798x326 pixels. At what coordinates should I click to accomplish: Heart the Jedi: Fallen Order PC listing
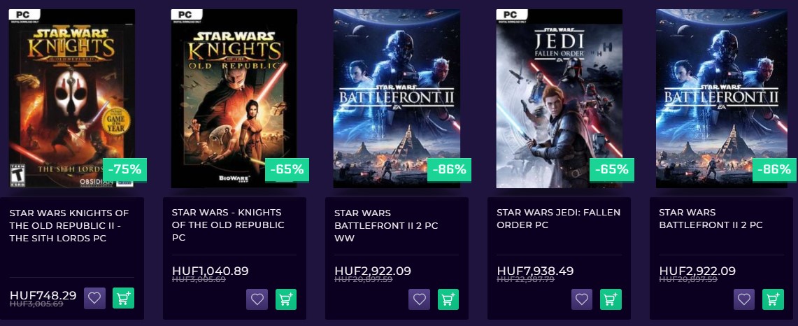point(581,299)
